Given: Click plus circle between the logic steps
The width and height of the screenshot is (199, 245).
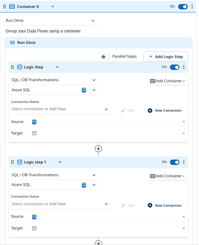Looking at the screenshot, I should (x=98, y=149).
